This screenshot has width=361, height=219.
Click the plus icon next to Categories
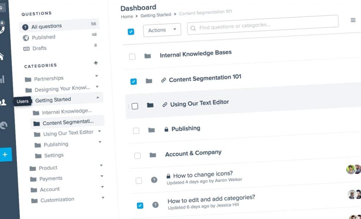(96, 63)
